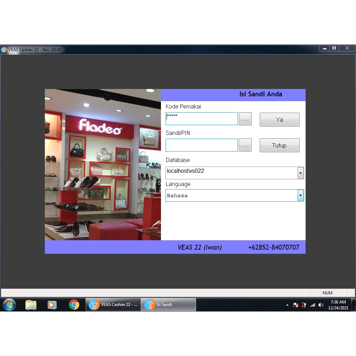Click the browse button beside Kode Pemakai
This screenshot has width=356, height=356.
point(245,119)
